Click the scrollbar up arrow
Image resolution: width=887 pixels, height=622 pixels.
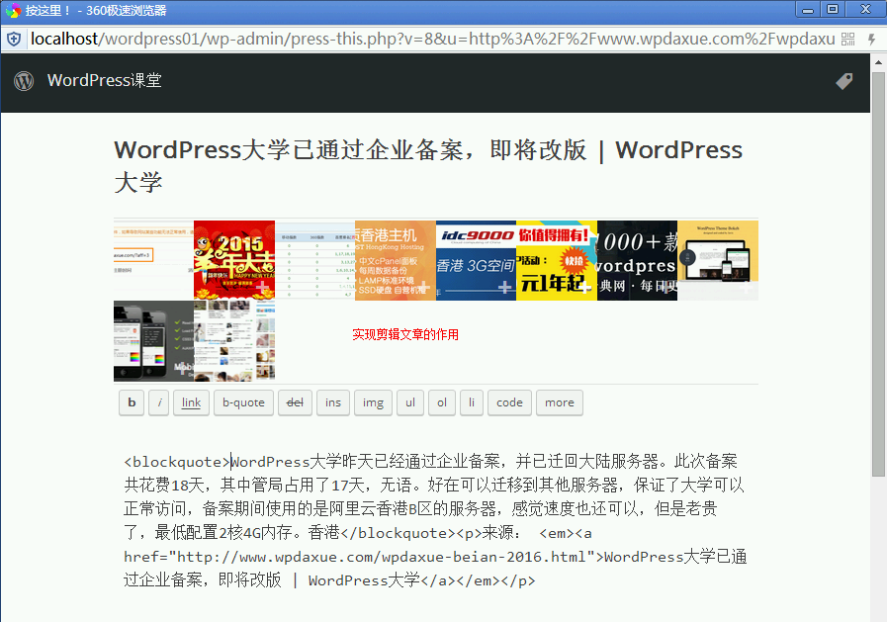pos(878,62)
